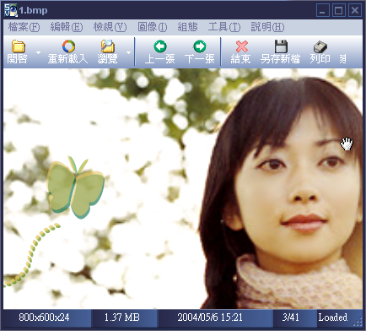The width and height of the screenshot is (366, 331).
Task: Click the 800x600x24 status bar entry
Action: [44, 317]
